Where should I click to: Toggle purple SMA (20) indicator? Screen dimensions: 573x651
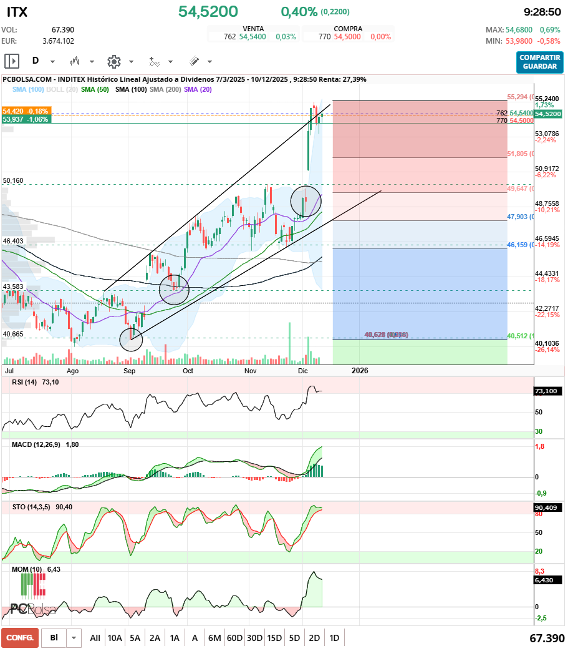(198, 90)
